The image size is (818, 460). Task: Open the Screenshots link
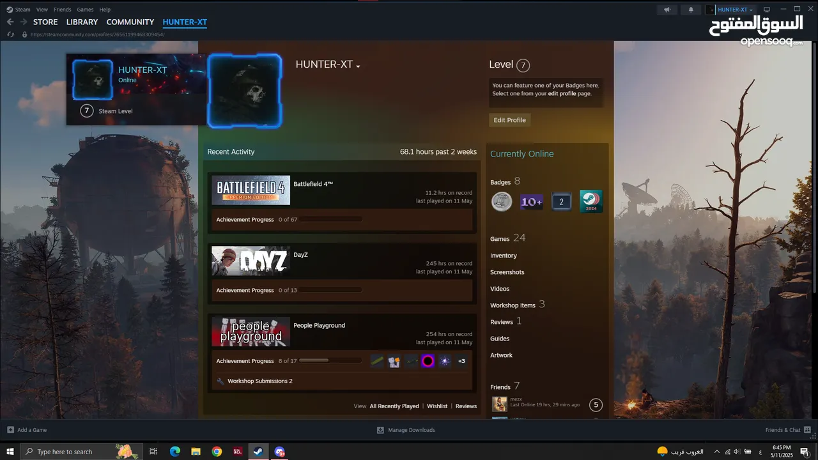point(507,272)
